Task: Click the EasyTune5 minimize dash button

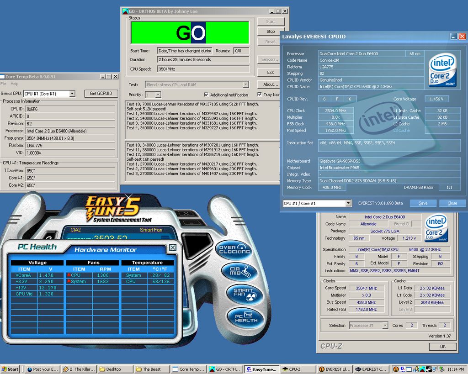Action: point(191,223)
